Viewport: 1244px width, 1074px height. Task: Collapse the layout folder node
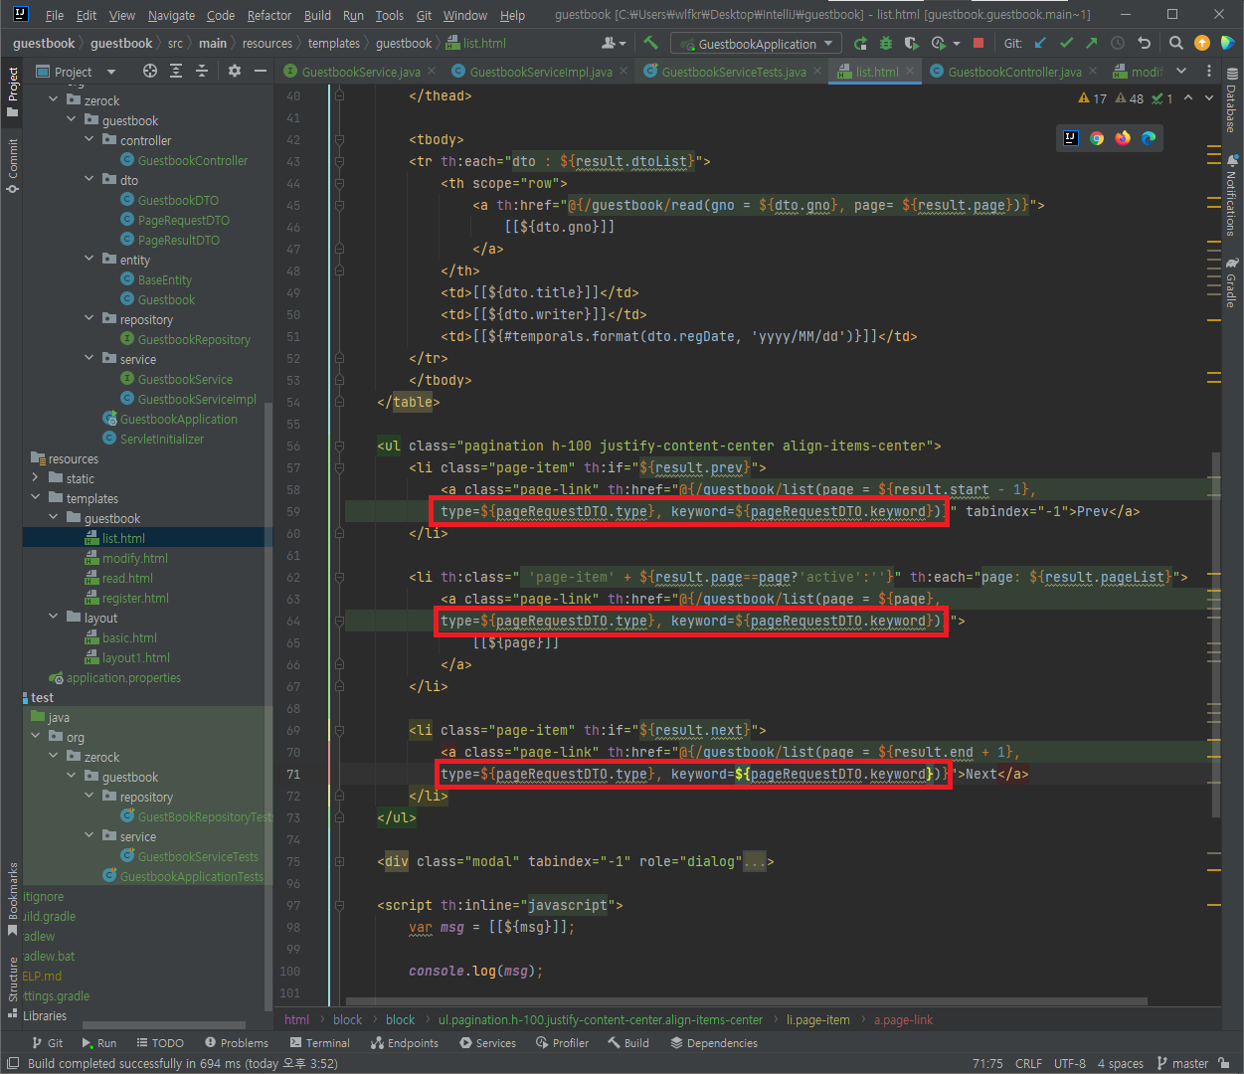click(54, 618)
